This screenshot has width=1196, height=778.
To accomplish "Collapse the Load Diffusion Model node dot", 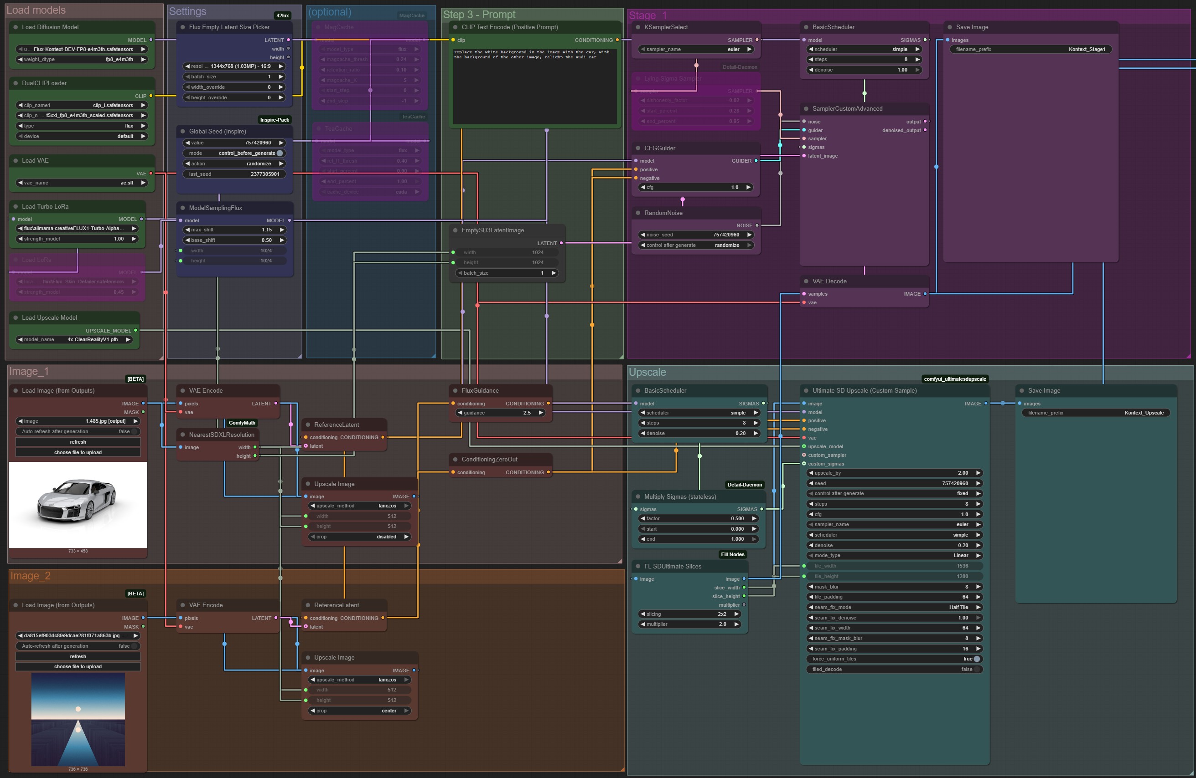I will pos(16,27).
